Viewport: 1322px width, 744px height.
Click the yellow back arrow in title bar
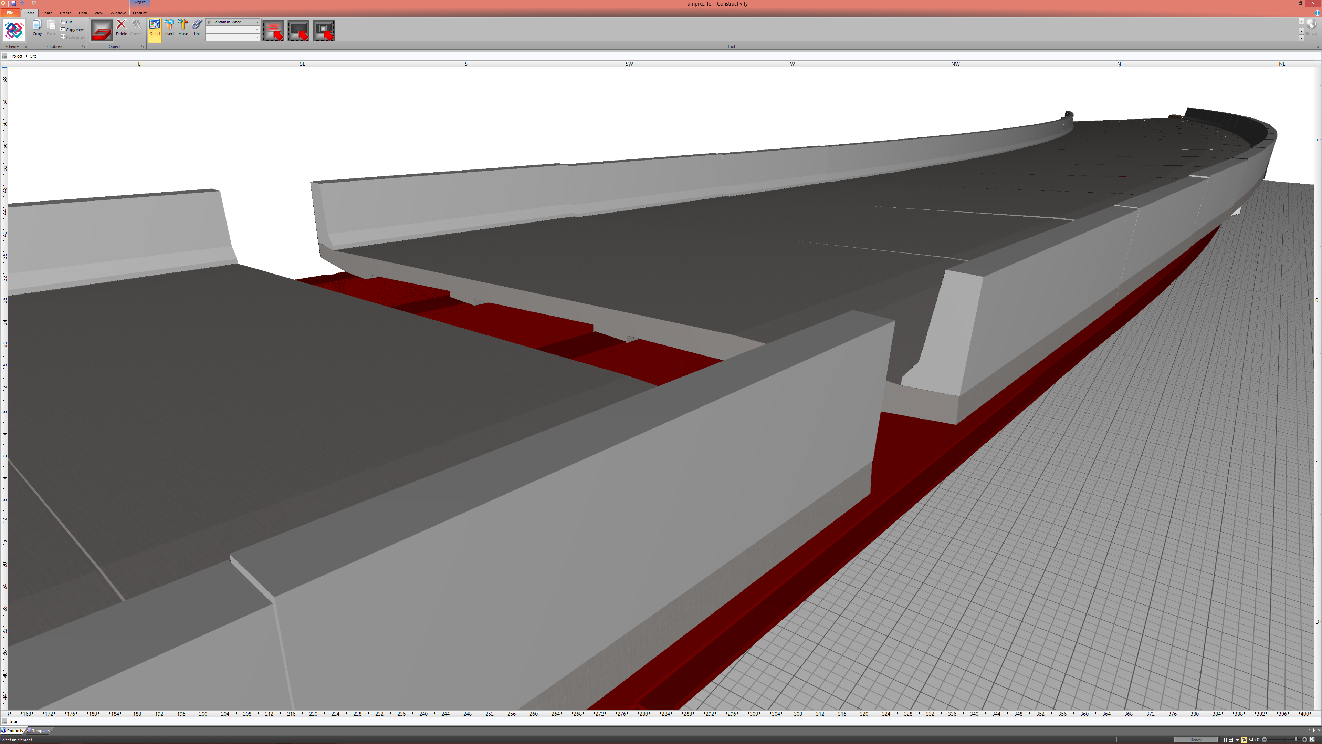tap(3, 3)
